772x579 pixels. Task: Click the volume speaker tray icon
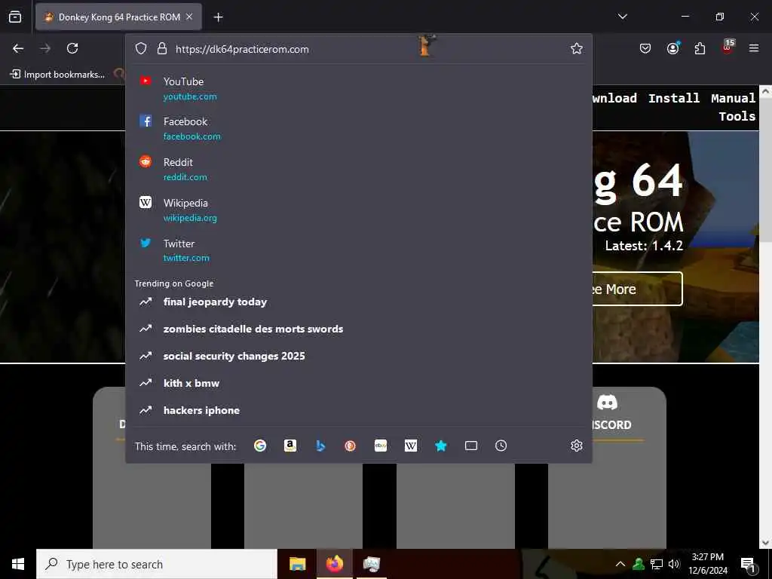tap(673, 564)
